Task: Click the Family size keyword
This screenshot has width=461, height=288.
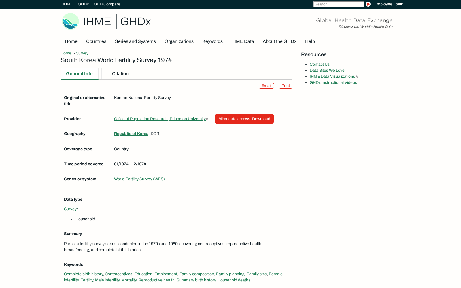Action: pyautogui.click(x=257, y=274)
